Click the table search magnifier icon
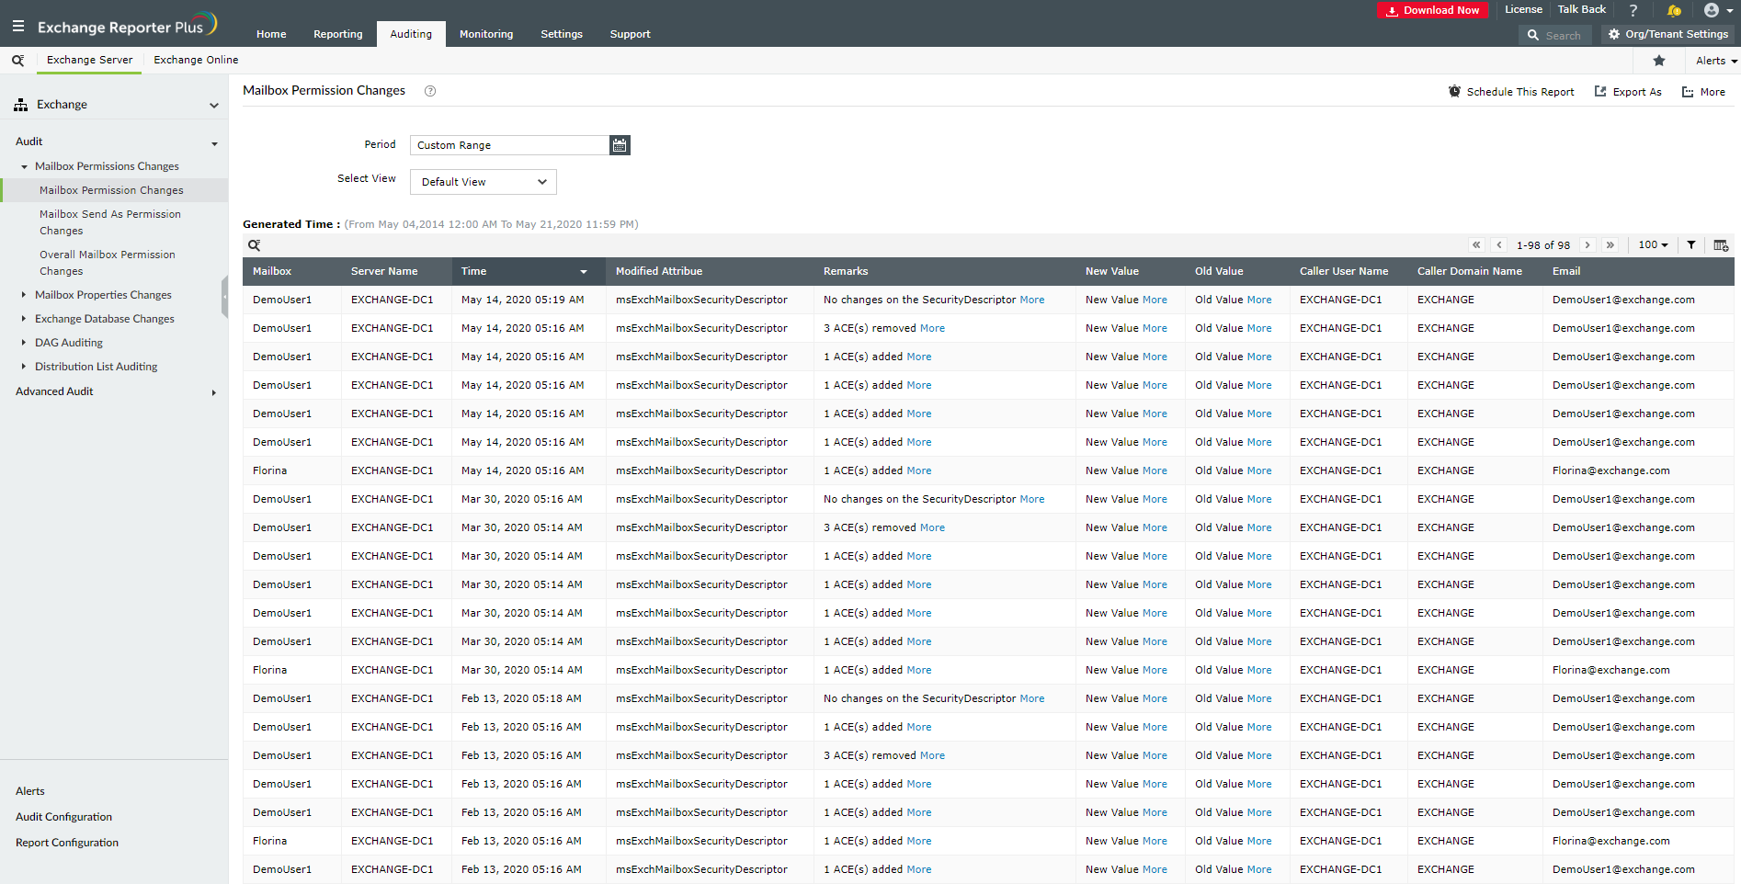 (255, 245)
